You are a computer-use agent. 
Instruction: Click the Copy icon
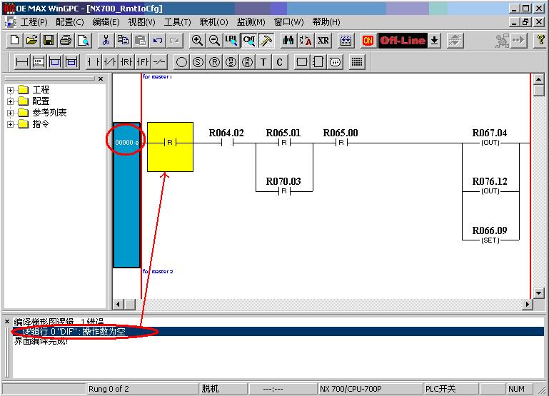coord(123,40)
